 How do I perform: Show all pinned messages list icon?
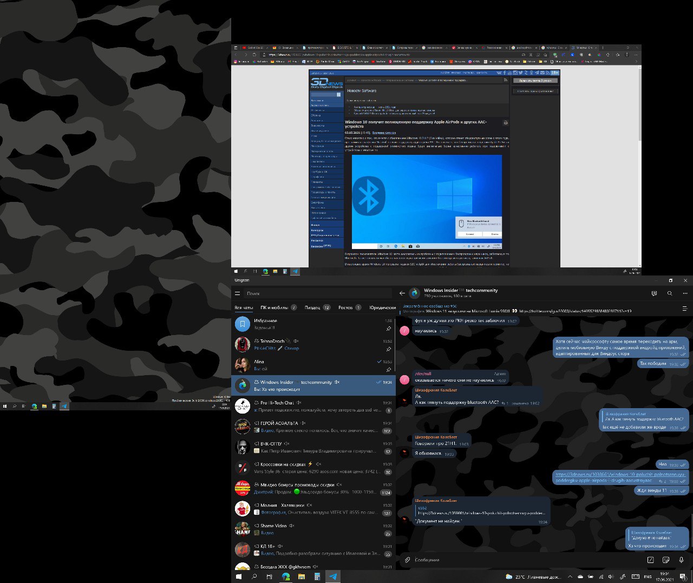coord(684,309)
